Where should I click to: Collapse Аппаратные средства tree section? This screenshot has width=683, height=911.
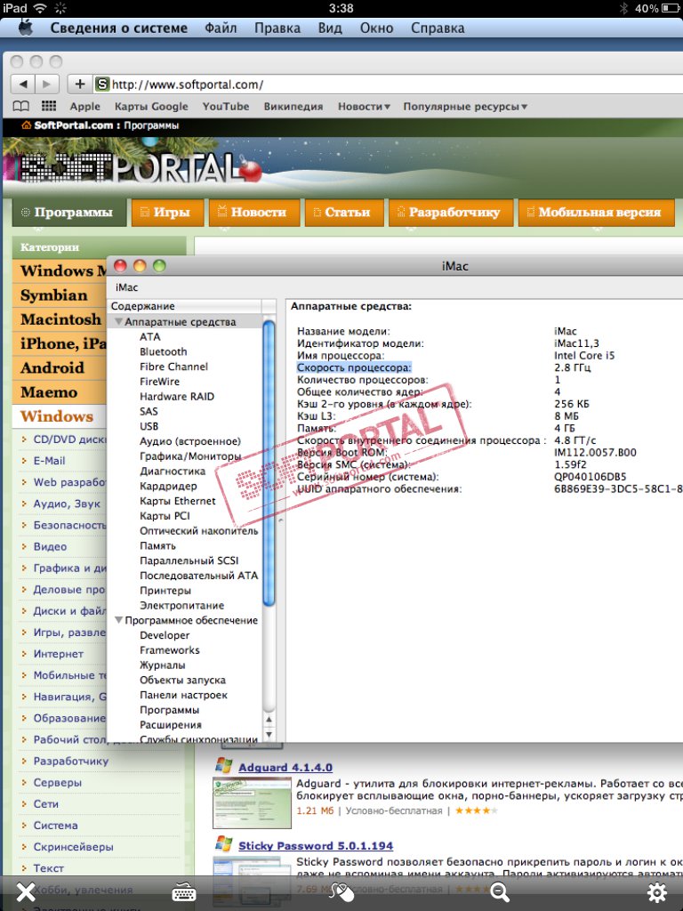(x=118, y=321)
